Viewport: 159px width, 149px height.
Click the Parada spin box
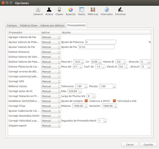click(107, 86)
